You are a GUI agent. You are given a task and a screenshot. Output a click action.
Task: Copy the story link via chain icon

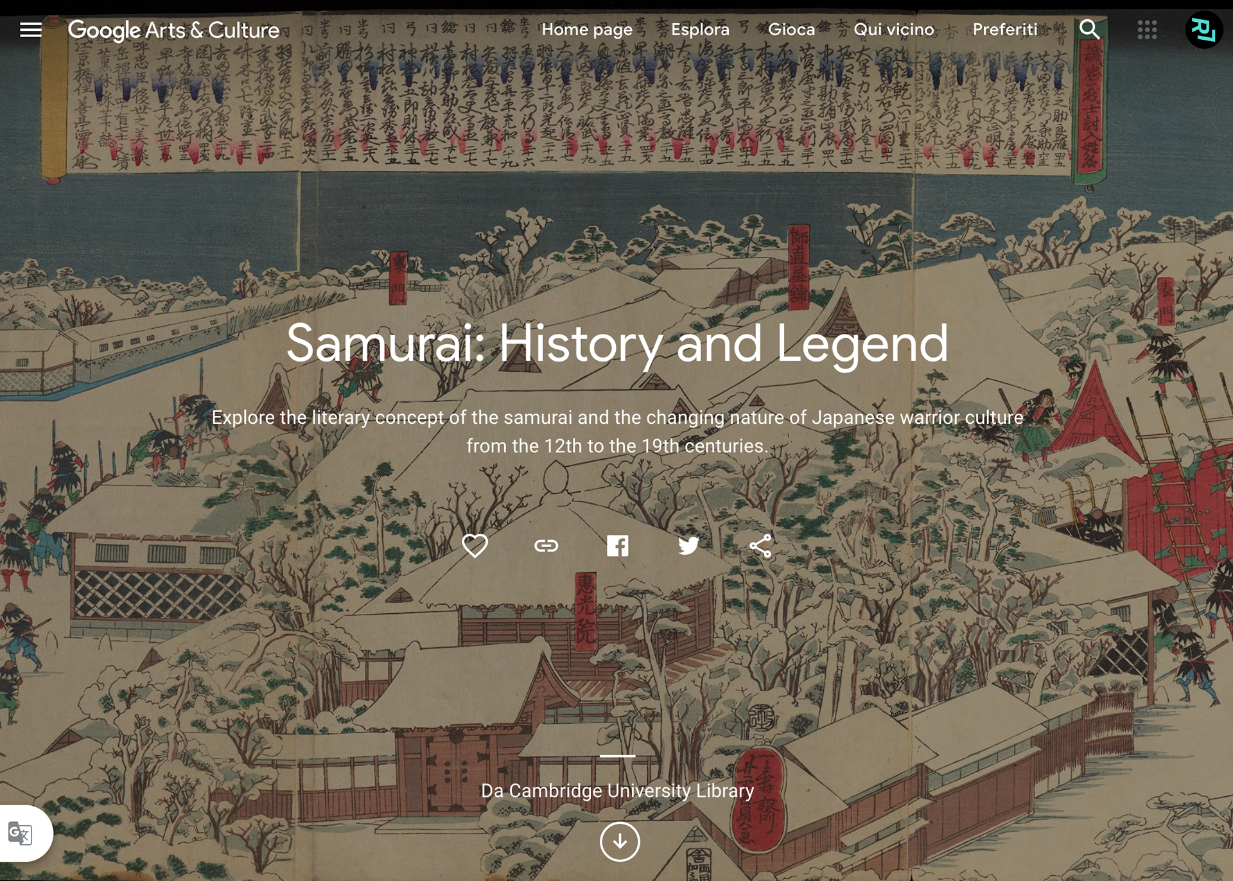pyautogui.click(x=547, y=546)
